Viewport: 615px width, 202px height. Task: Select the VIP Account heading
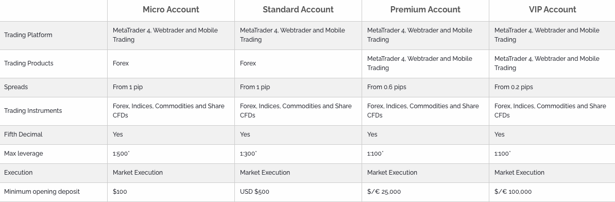(x=552, y=10)
